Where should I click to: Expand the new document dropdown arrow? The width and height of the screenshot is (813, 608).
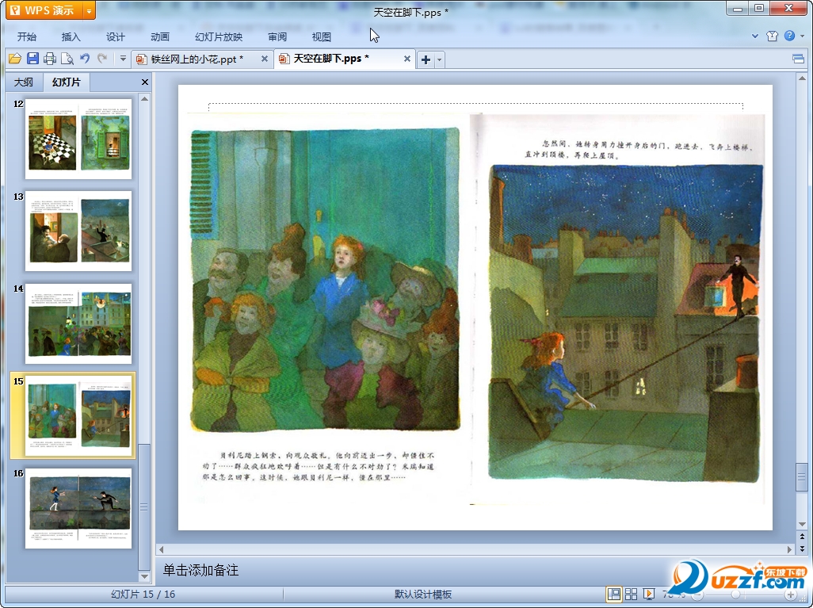[440, 59]
